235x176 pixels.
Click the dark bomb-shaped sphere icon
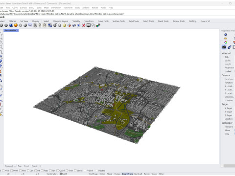[x=55, y=25]
